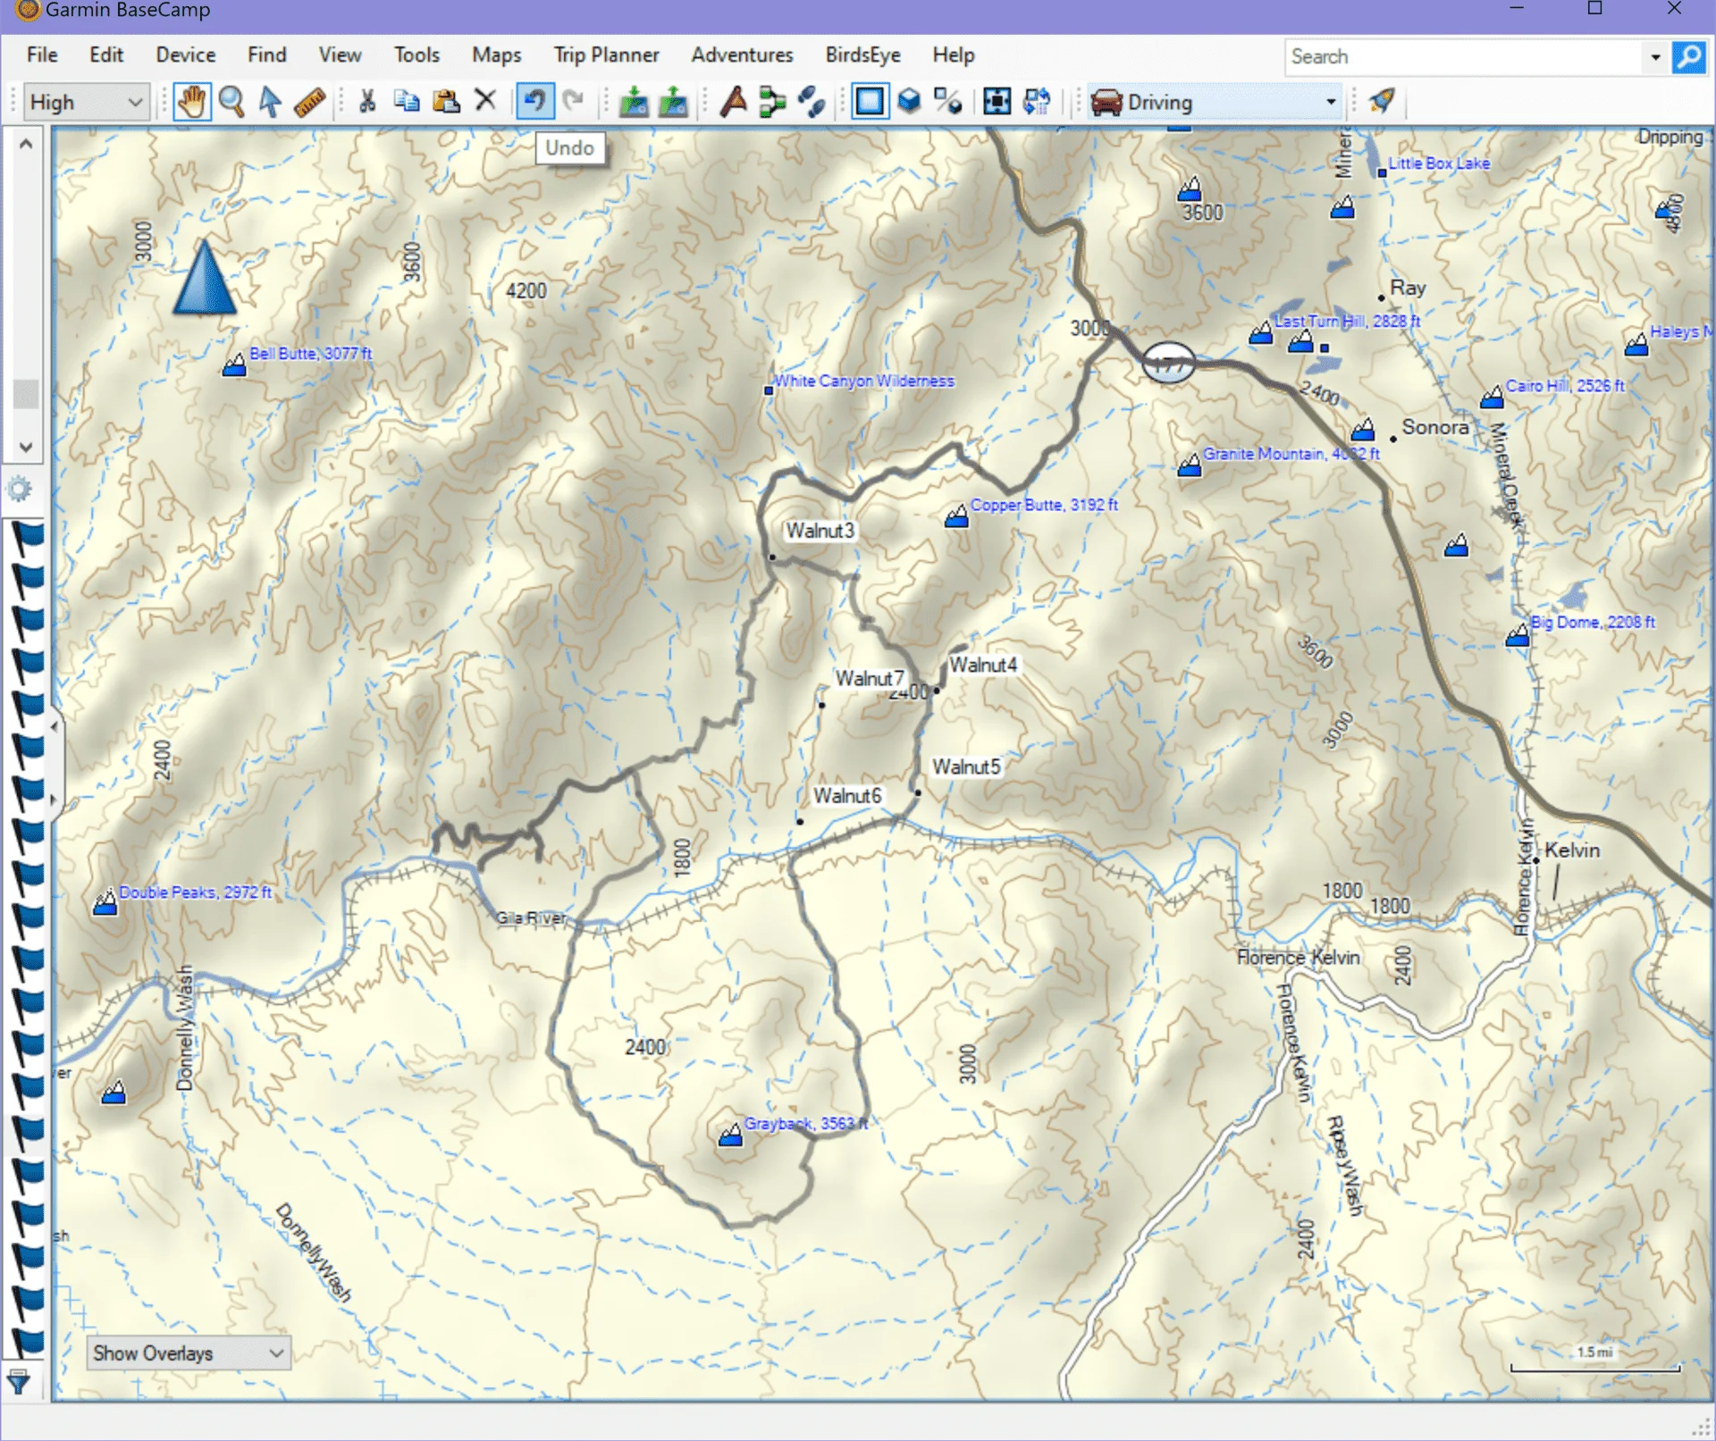This screenshot has height=1441, width=1716.
Task: Open the Find menu
Action: pyautogui.click(x=267, y=54)
